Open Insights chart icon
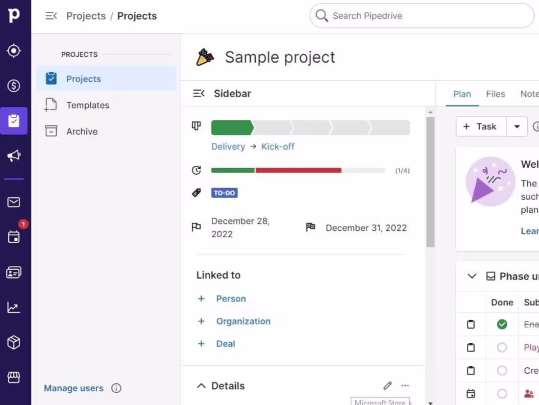Image resolution: width=539 pixels, height=405 pixels. click(x=14, y=307)
